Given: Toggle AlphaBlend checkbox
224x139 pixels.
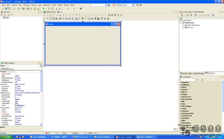Looking at the screenshot, I should (16, 80).
